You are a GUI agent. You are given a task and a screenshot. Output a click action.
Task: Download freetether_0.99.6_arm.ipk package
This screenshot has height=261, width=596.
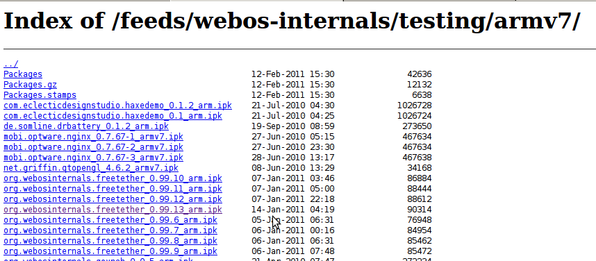tap(110, 220)
